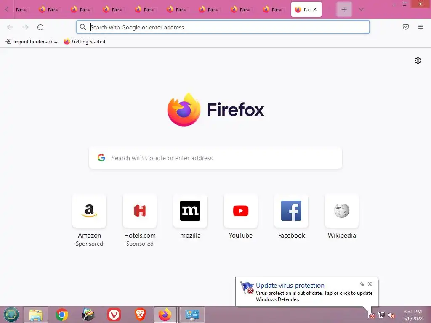
Task: Open the Start menu orb
Action: click(11, 315)
